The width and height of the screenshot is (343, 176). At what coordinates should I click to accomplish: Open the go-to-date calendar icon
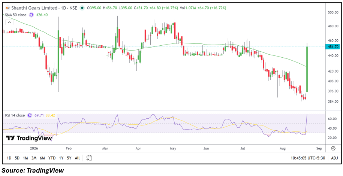pyautogui.click(x=89, y=158)
